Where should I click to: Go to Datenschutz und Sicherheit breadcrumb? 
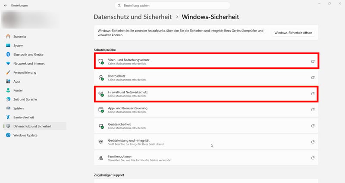tap(133, 17)
